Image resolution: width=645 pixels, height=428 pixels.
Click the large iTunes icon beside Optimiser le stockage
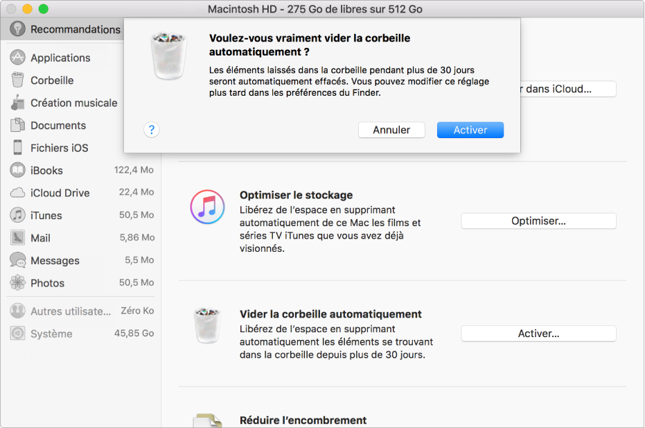(x=207, y=207)
